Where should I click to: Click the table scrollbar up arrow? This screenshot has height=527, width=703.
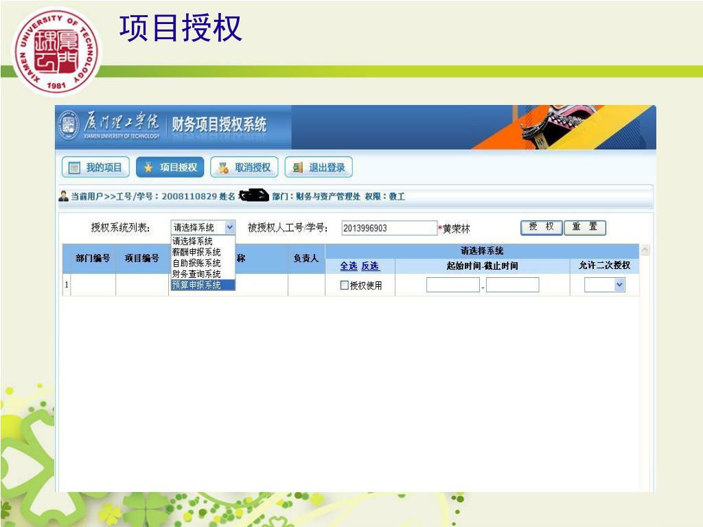coord(645,250)
